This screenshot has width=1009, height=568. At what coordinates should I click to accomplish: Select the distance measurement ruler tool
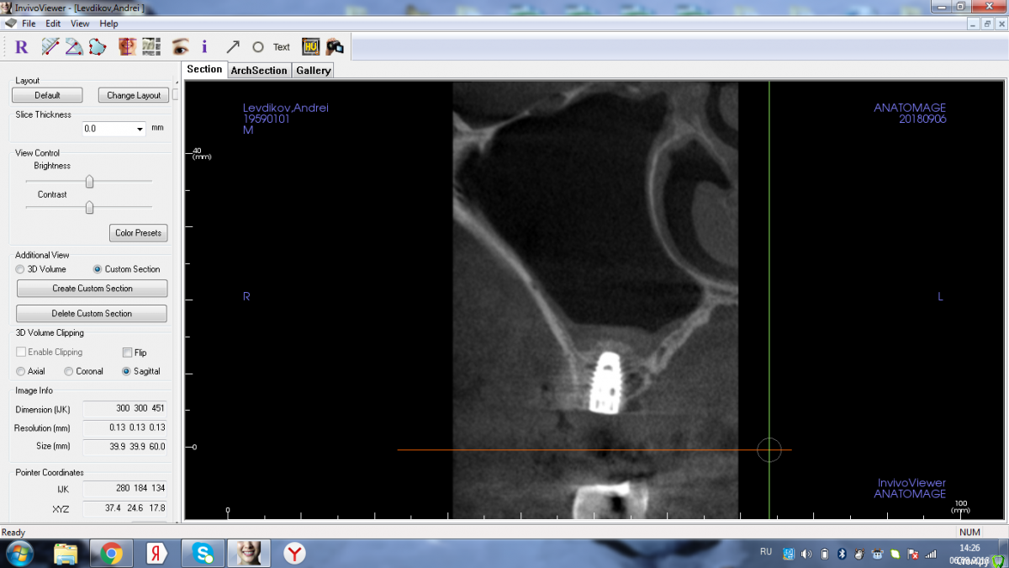pos(50,47)
